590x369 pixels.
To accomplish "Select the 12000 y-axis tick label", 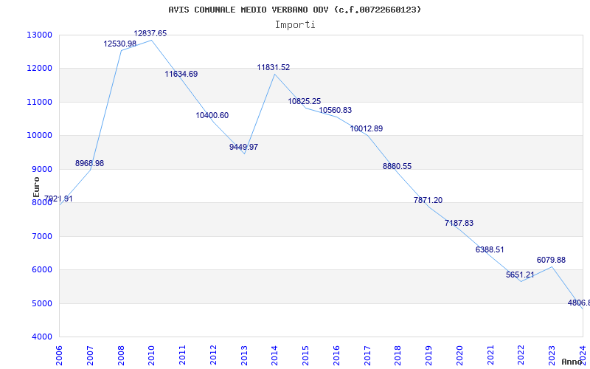I will (40, 69).
